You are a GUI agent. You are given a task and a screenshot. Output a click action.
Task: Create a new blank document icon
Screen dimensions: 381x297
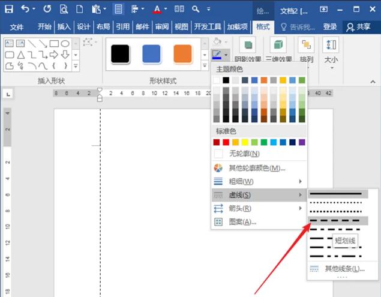click(80, 9)
